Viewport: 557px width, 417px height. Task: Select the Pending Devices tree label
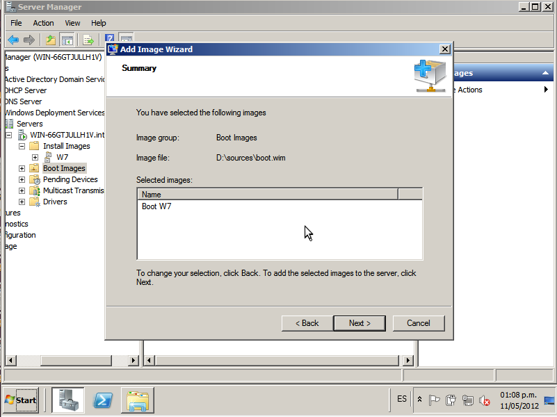pos(70,179)
